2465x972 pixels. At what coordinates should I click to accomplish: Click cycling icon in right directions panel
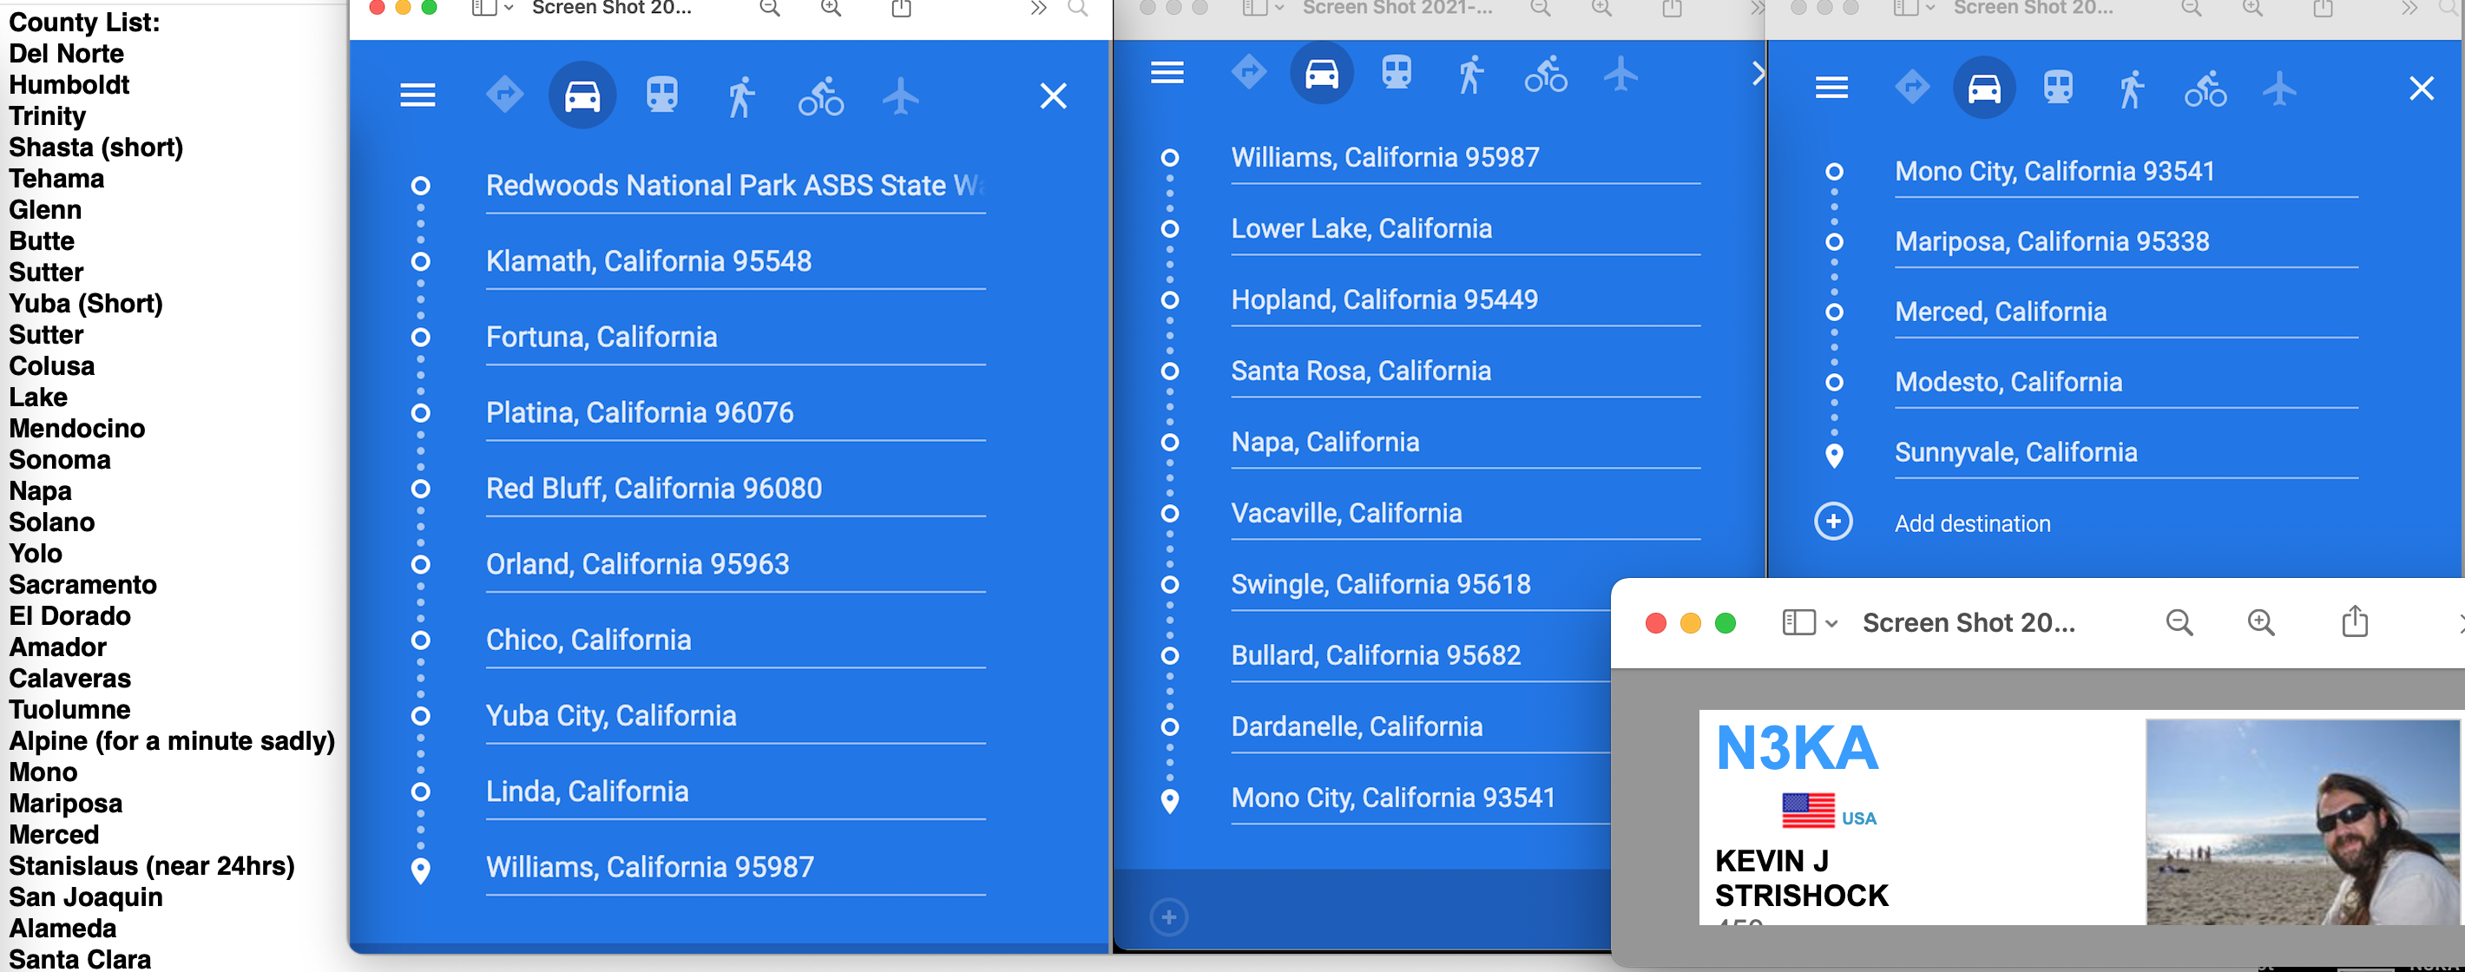click(2205, 89)
